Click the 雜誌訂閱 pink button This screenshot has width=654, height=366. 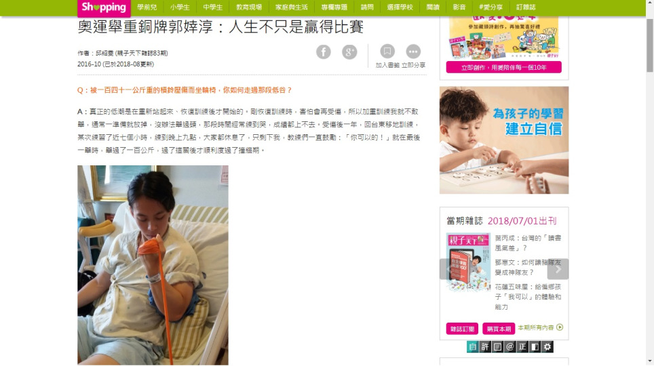tap(462, 329)
